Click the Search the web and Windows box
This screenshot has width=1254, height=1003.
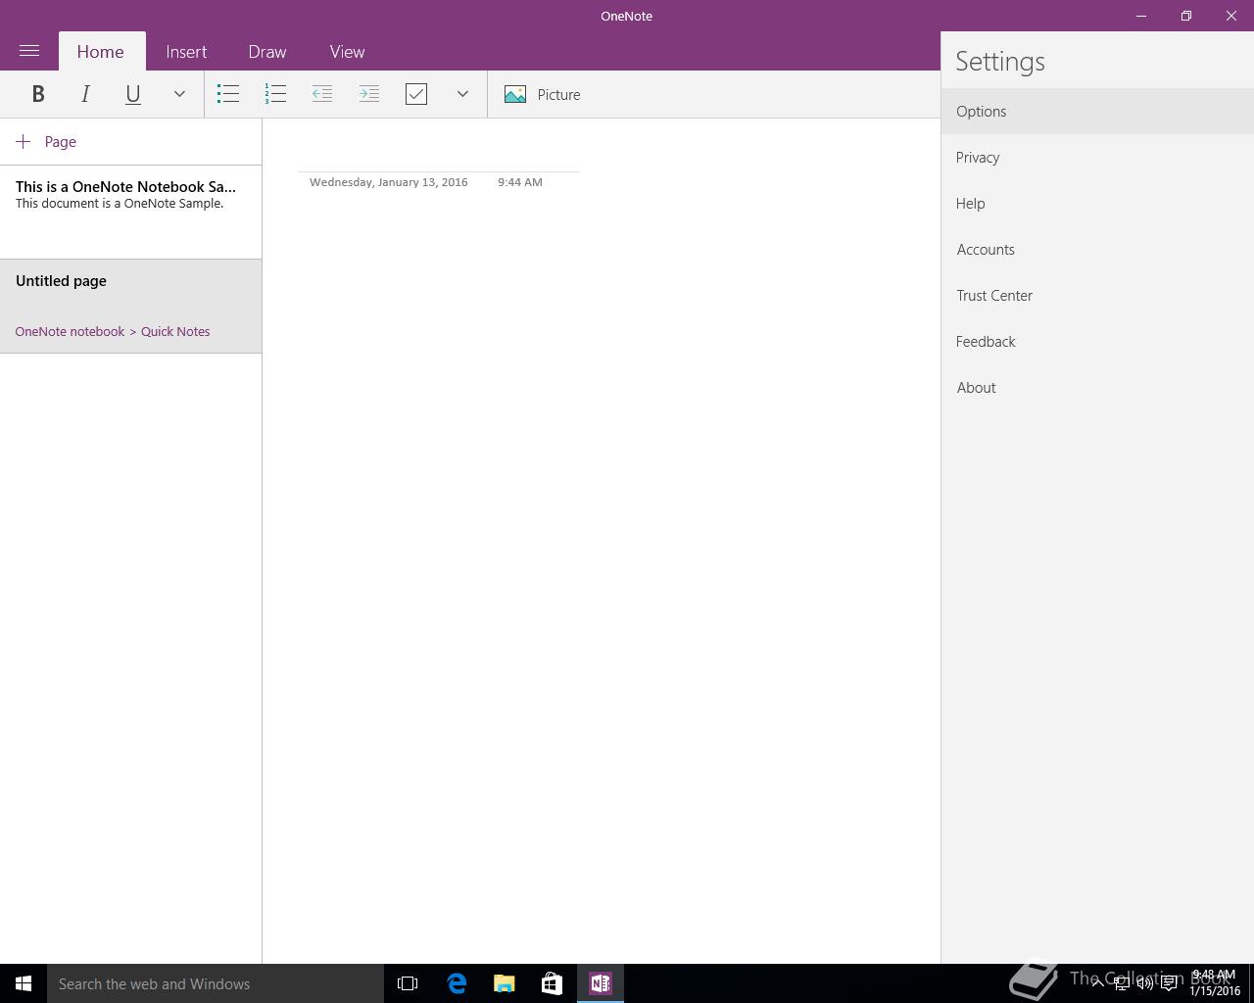(x=216, y=983)
